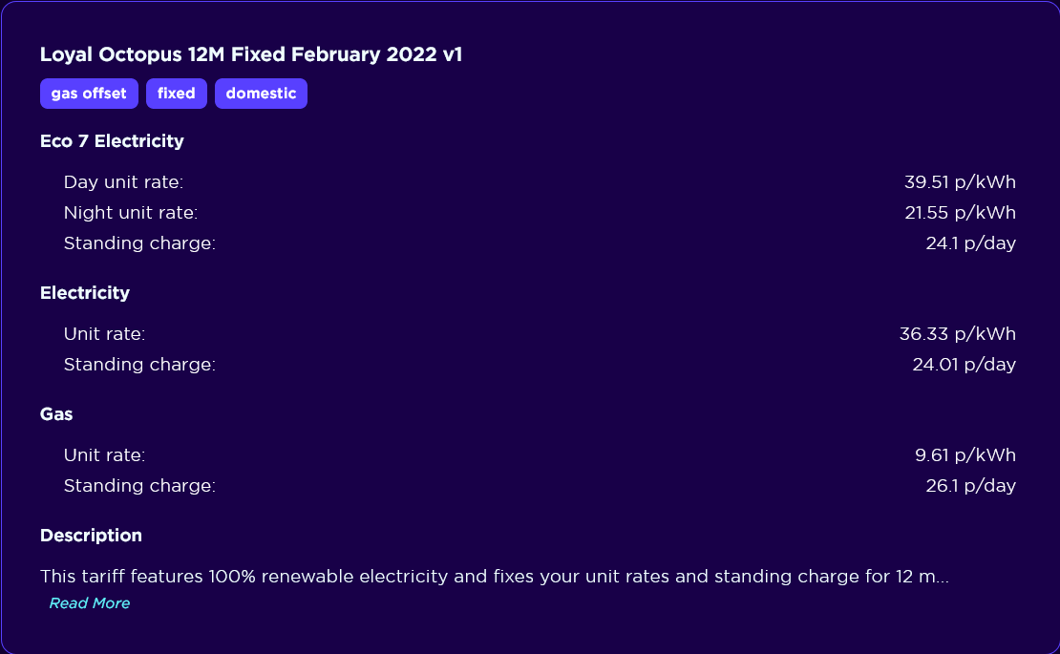
Task: Click the Standing charge label under Gas
Action: [139, 486]
